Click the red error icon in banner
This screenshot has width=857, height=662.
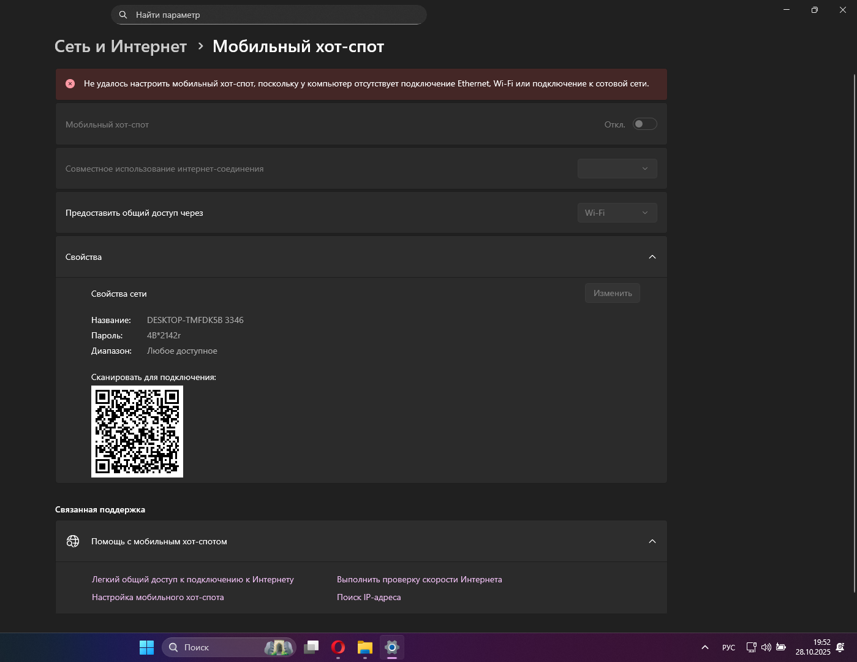[70, 84]
